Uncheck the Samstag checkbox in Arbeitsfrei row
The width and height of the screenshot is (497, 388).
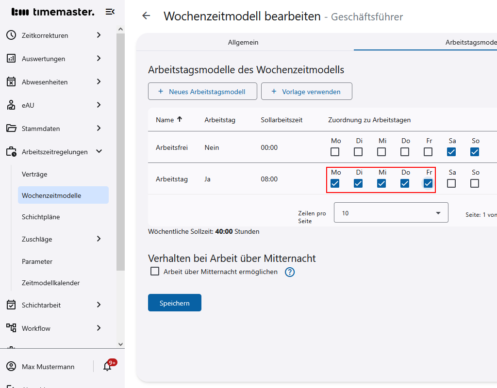pos(451,151)
